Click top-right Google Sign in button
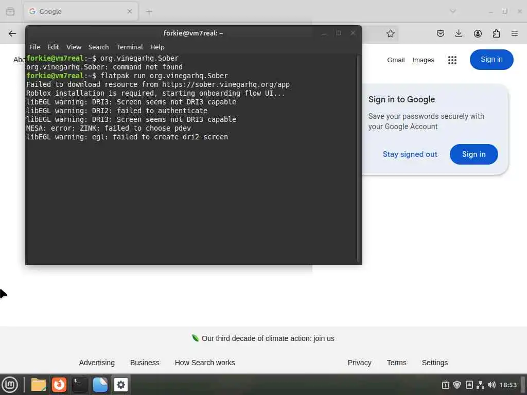This screenshot has height=395, width=527. tap(491, 60)
